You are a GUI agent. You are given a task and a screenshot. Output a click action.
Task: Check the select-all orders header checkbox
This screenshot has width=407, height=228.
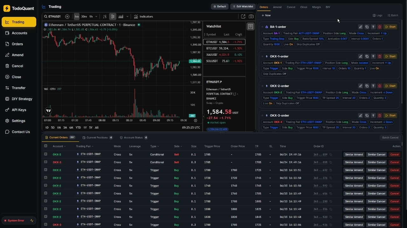(45, 146)
